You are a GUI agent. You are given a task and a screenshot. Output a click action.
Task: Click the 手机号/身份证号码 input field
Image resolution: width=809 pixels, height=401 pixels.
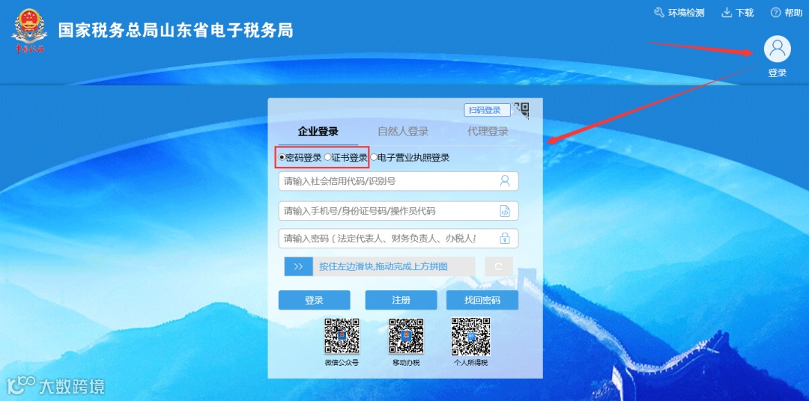pyautogui.click(x=399, y=211)
